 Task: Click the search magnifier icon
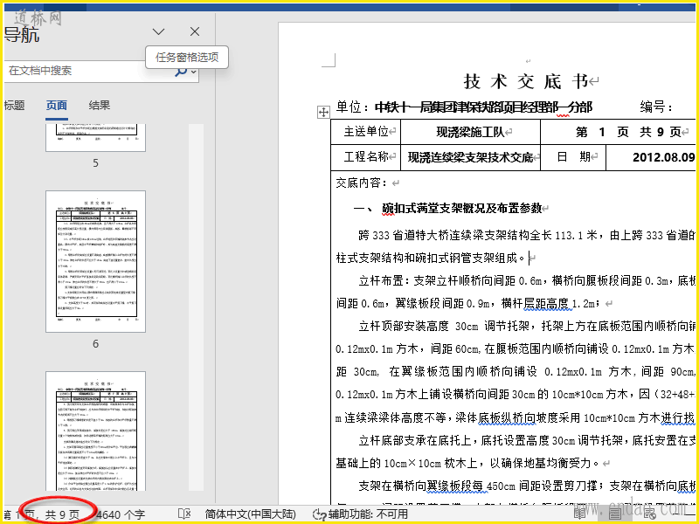[x=181, y=71]
